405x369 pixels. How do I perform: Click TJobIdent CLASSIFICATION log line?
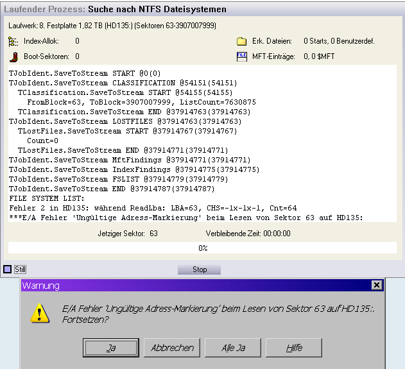coord(123,83)
